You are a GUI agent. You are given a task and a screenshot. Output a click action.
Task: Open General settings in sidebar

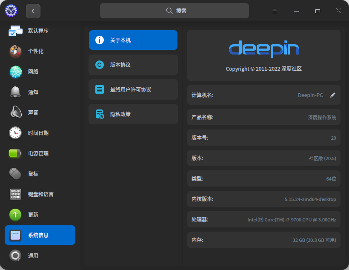[x=33, y=256]
